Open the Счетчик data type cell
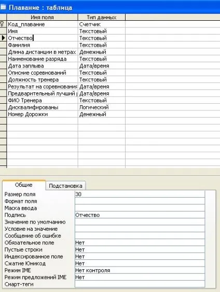The height and width of the screenshot is (292, 220). [x=102, y=24]
